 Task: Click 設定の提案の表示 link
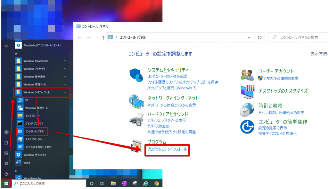(273, 128)
